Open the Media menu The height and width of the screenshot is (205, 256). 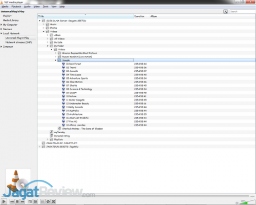pyautogui.click(x=5, y=7)
